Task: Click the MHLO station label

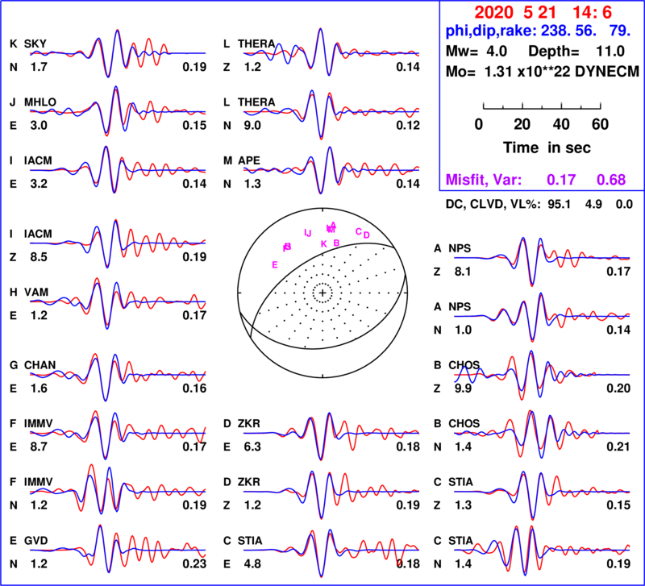Action: (40, 102)
